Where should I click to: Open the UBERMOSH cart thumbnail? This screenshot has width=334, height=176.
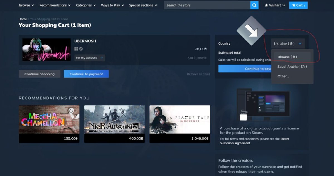tap(46, 50)
